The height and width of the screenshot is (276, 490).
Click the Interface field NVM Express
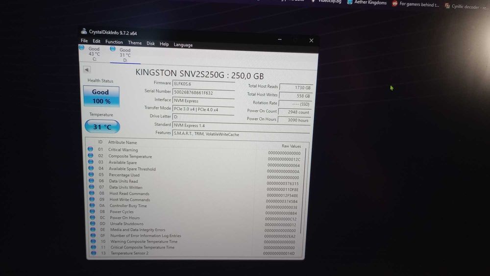point(203,100)
